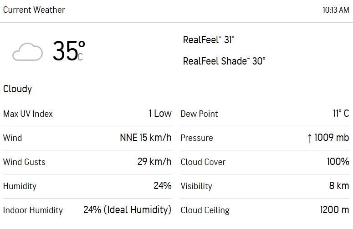This screenshot has width=353, height=229.
Task: Click the Humidity row label
Action: pos(20,186)
